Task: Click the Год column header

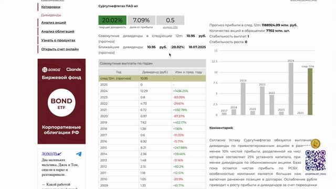Action: click(119, 72)
